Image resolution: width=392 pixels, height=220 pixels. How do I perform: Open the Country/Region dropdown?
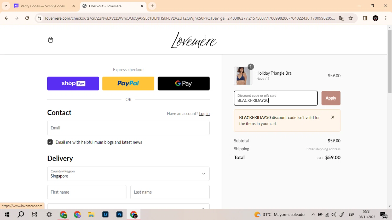pos(128,174)
